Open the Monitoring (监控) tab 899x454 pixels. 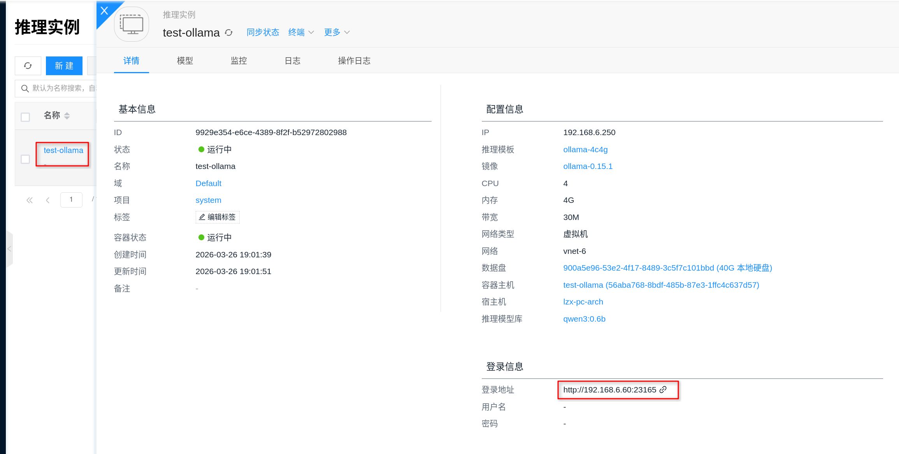pos(239,61)
